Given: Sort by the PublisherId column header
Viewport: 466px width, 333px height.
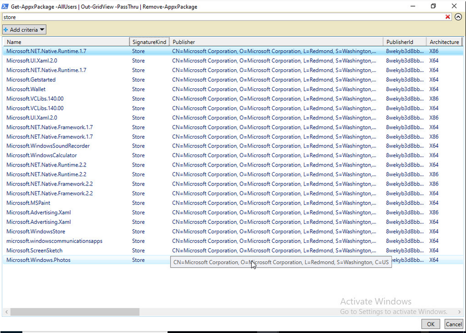Looking at the screenshot, I should pyautogui.click(x=404, y=42).
